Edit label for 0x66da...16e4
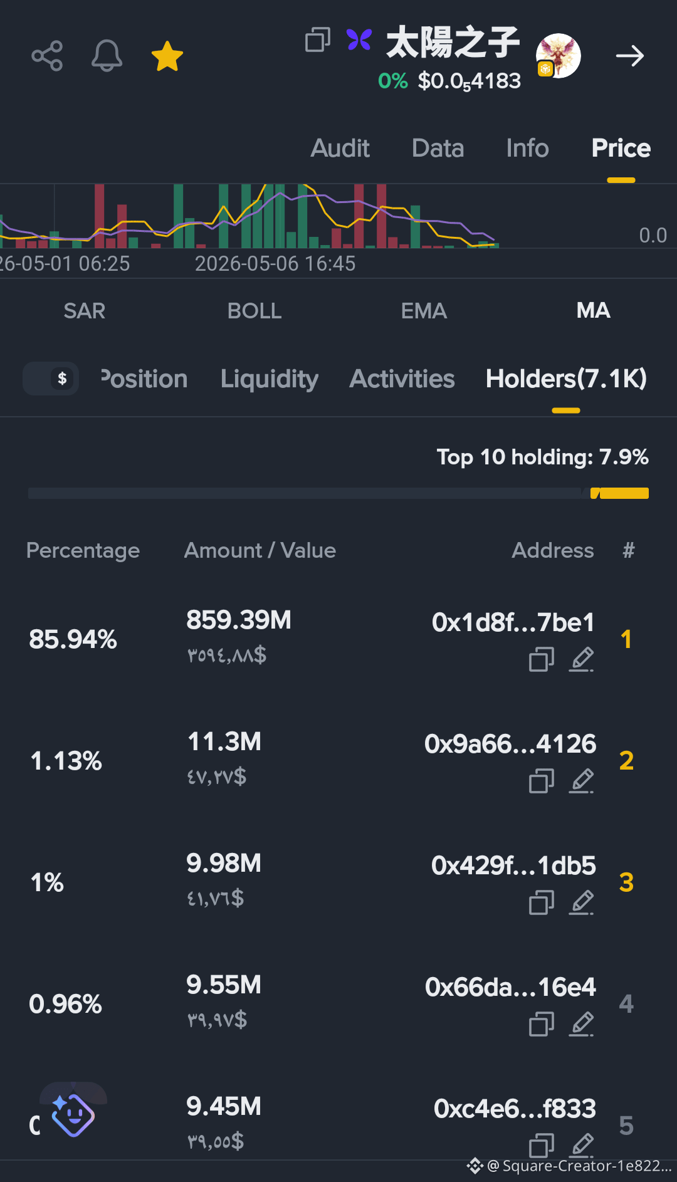This screenshot has width=677, height=1182. pyautogui.click(x=582, y=1024)
